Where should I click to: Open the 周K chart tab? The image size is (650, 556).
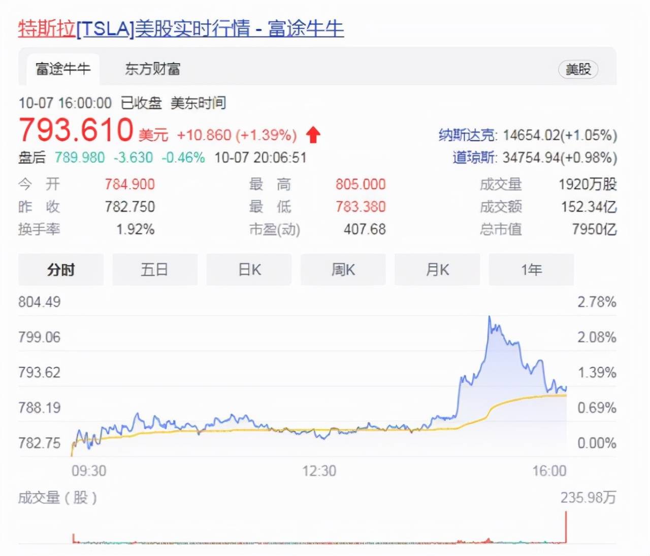[x=343, y=269]
